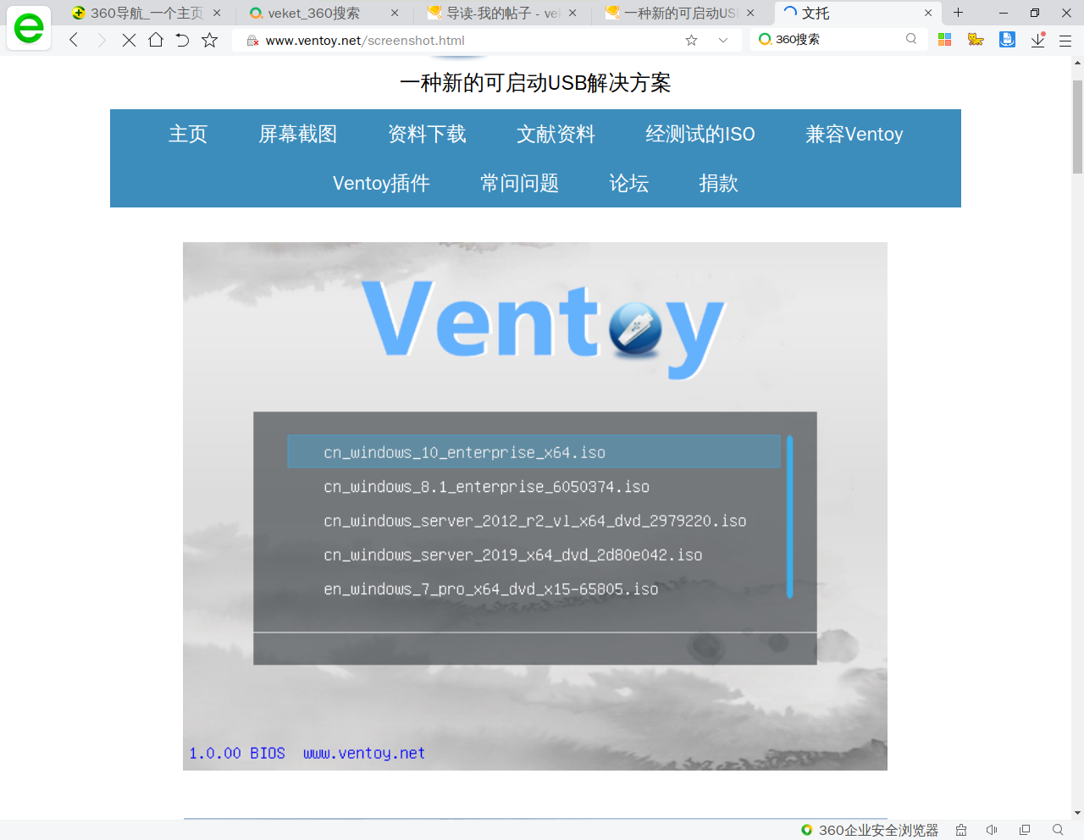The image size is (1084, 840).
Task: Open the browser hamburger menu
Action: pyautogui.click(x=1065, y=40)
